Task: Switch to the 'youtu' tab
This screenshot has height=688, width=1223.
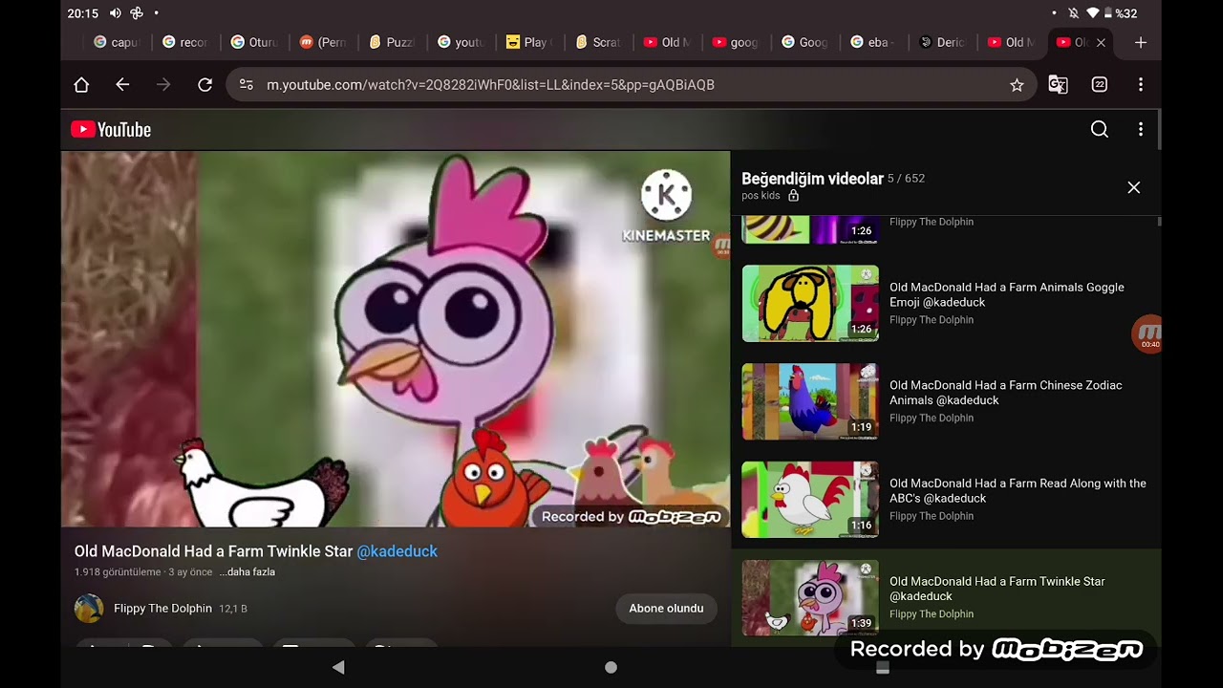Action: click(461, 42)
